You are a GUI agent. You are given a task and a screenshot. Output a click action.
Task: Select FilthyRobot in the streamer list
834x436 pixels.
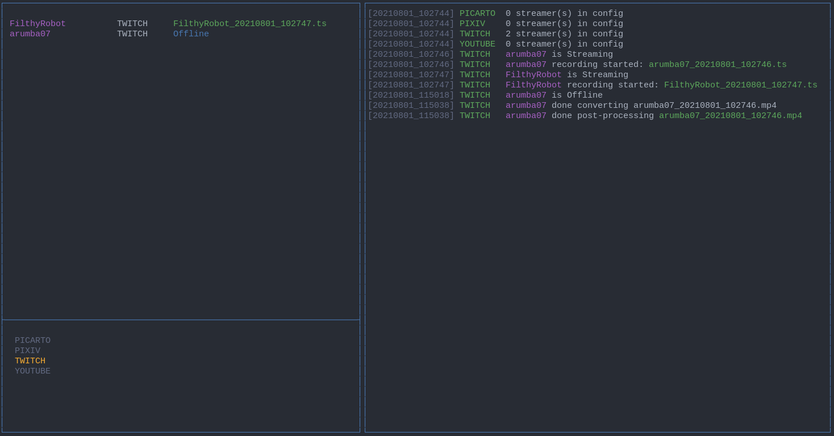(37, 24)
